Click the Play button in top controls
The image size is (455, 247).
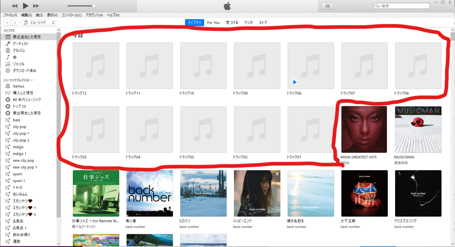(x=25, y=6)
